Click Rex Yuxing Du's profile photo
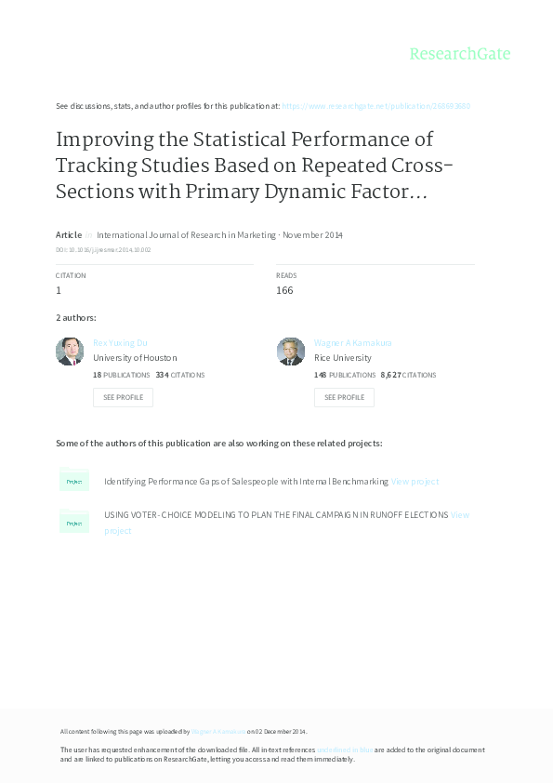Viewport: 553px width, 783px height. pos(70,352)
